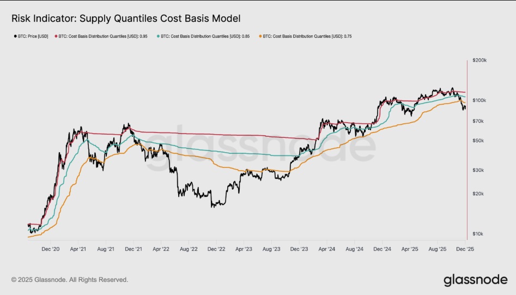Click the Dec '20 x-axis date label
The image size is (516, 295).
point(51,249)
